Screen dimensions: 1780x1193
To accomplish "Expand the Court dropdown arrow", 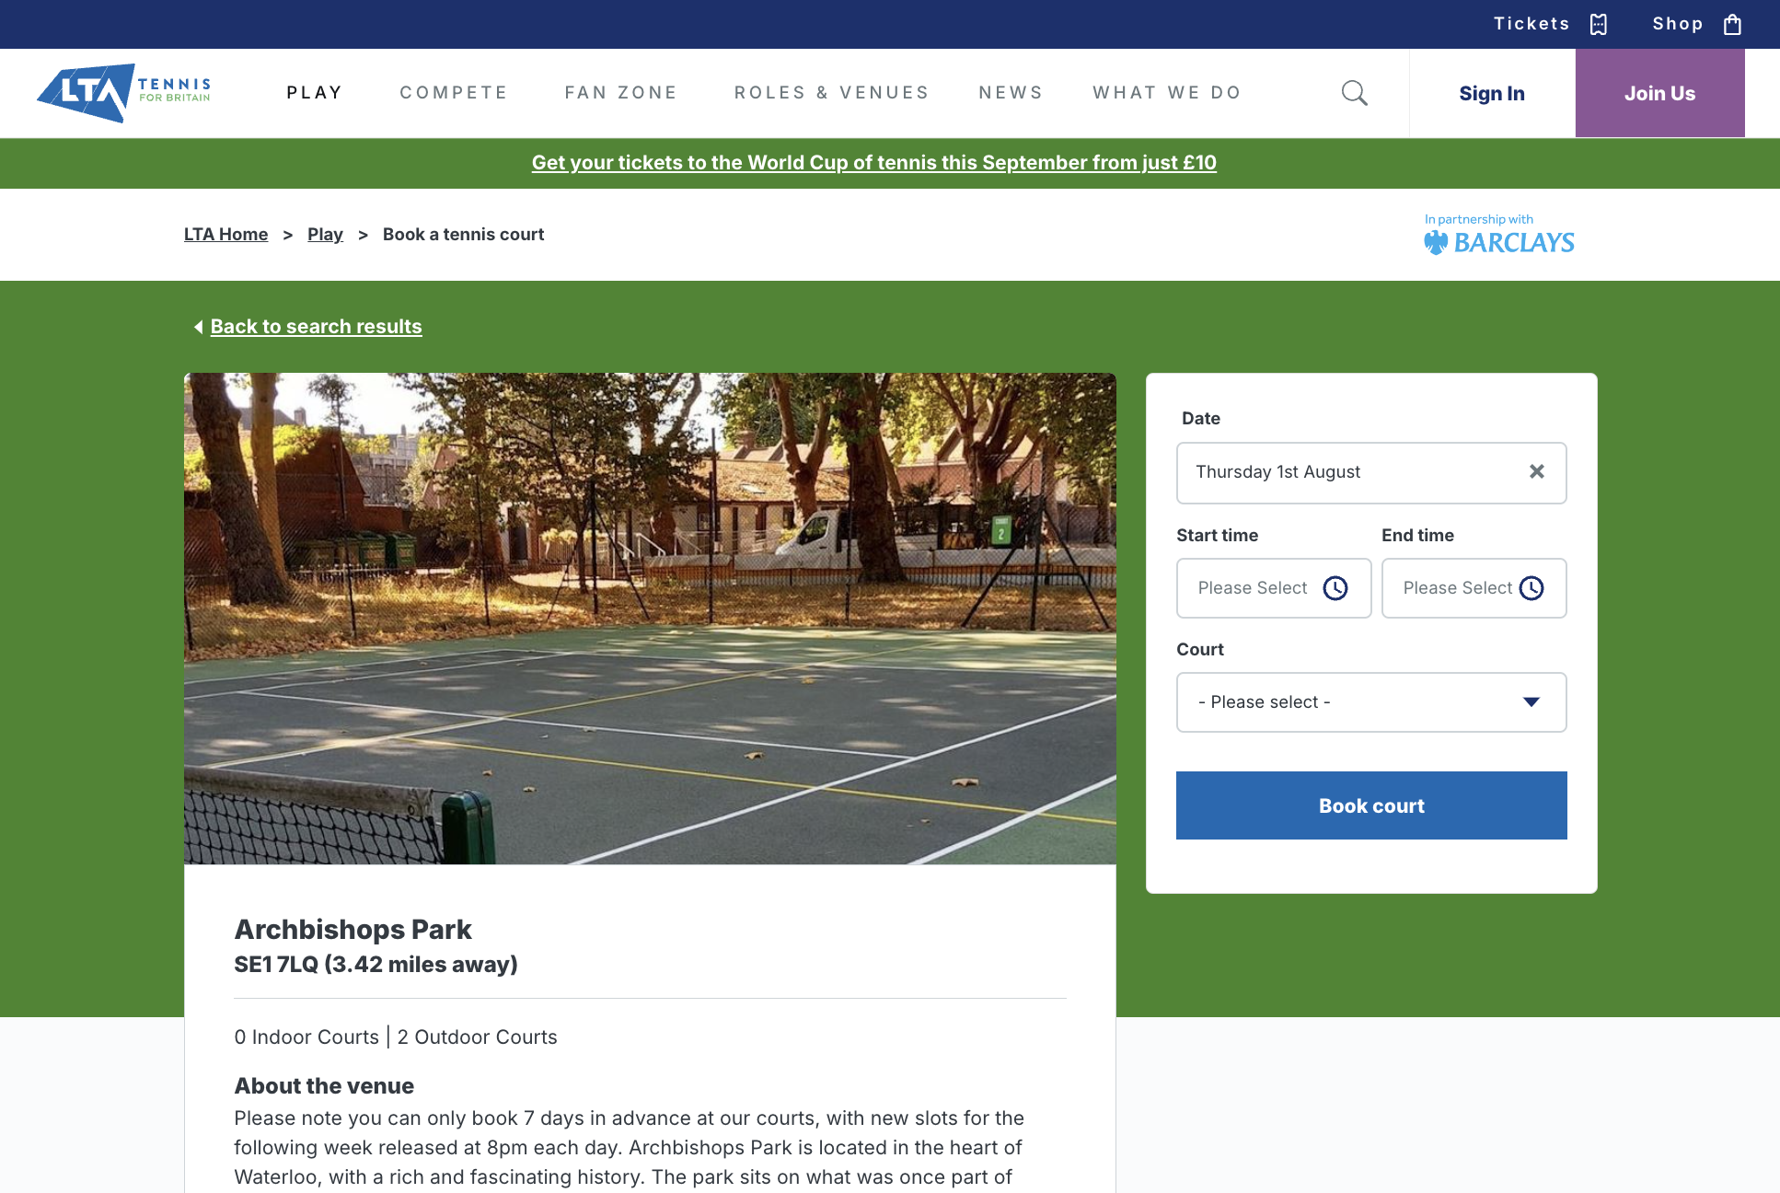I will click(x=1531, y=702).
